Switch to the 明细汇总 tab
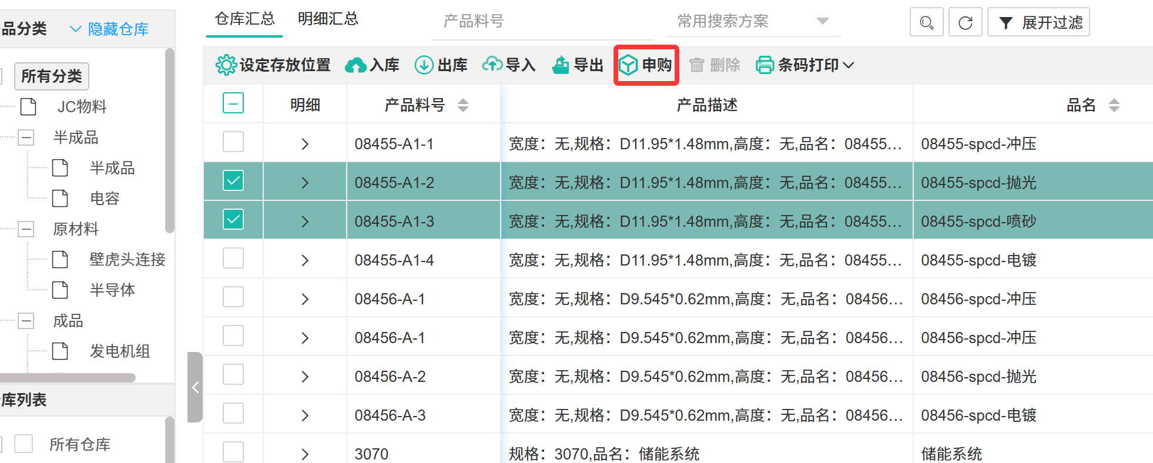Viewport: 1153px width, 463px height. 328,19
